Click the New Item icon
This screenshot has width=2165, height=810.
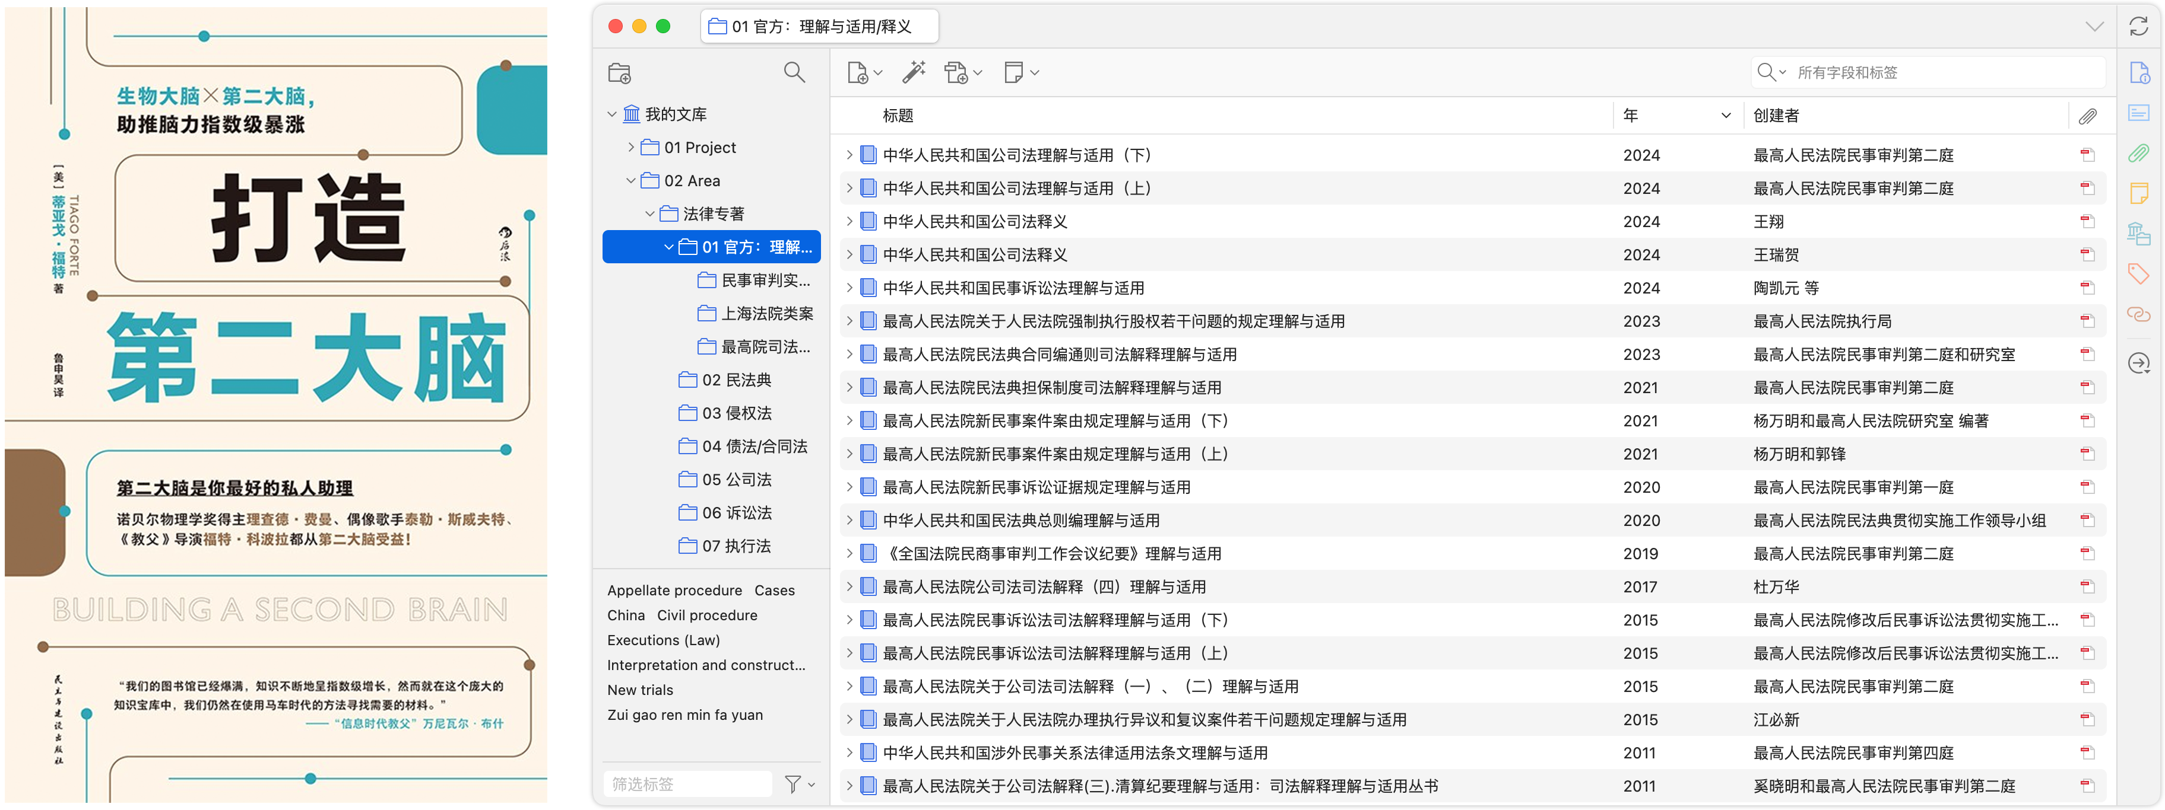(857, 73)
